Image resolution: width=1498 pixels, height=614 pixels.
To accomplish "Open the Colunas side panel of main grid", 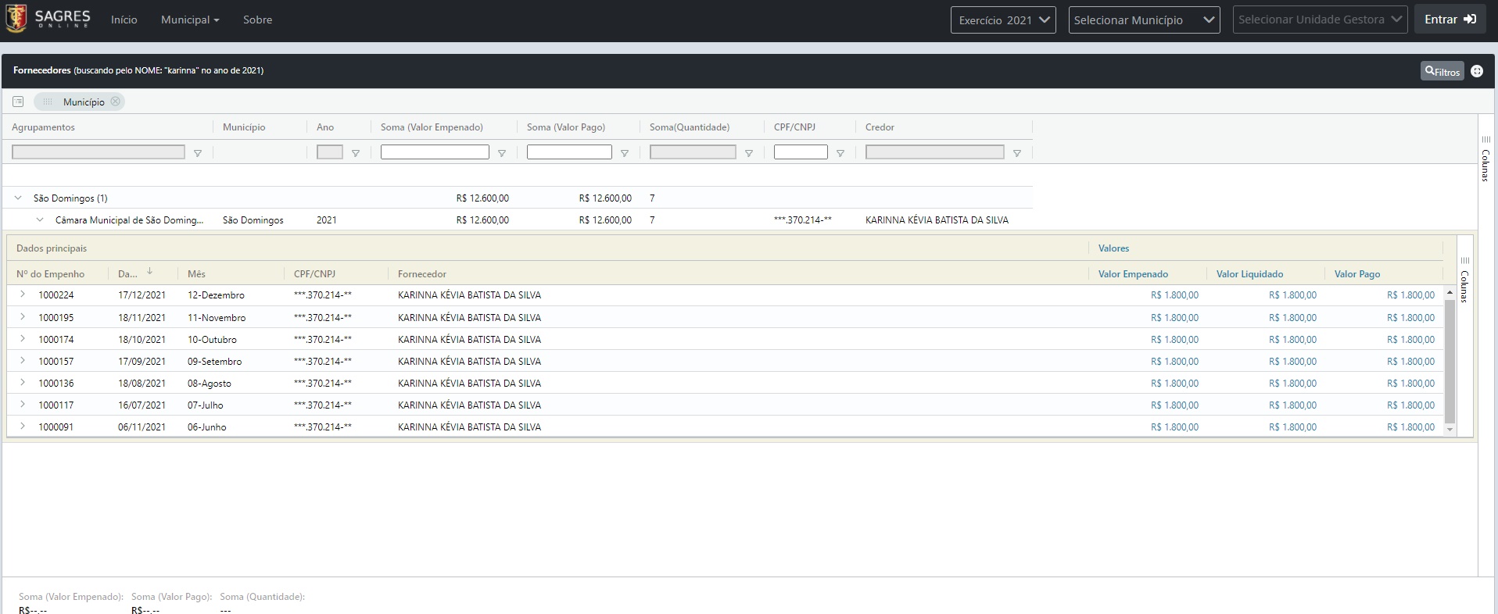I will [1485, 159].
